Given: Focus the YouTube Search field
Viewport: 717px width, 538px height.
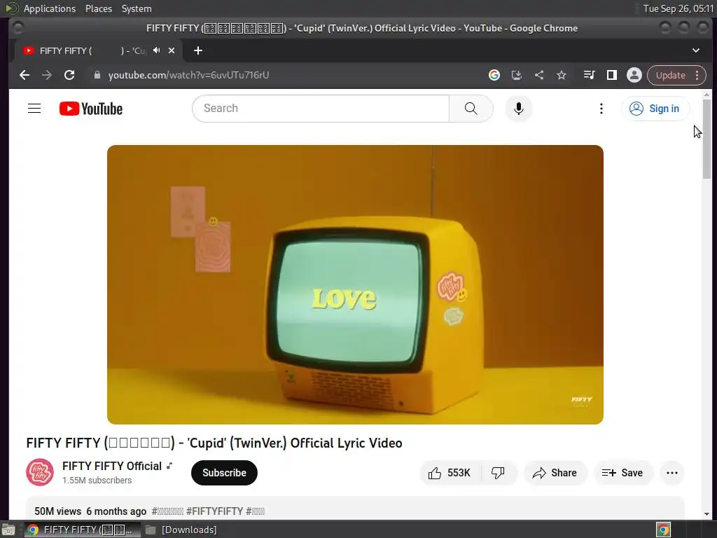Looking at the screenshot, I should pos(321,109).
